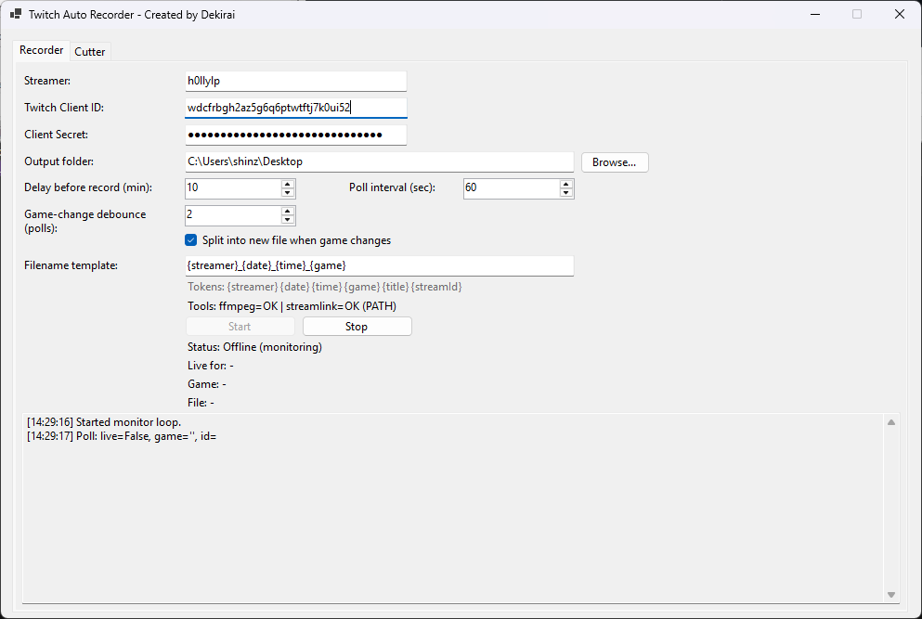Viewport: 922px width, 619px height.
Task: Close the Twitch Auto Recorder window
Action: point(900,14)
